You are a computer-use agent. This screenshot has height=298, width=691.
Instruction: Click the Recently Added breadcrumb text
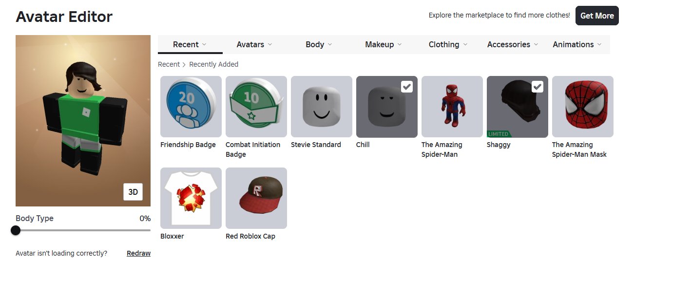214,64
